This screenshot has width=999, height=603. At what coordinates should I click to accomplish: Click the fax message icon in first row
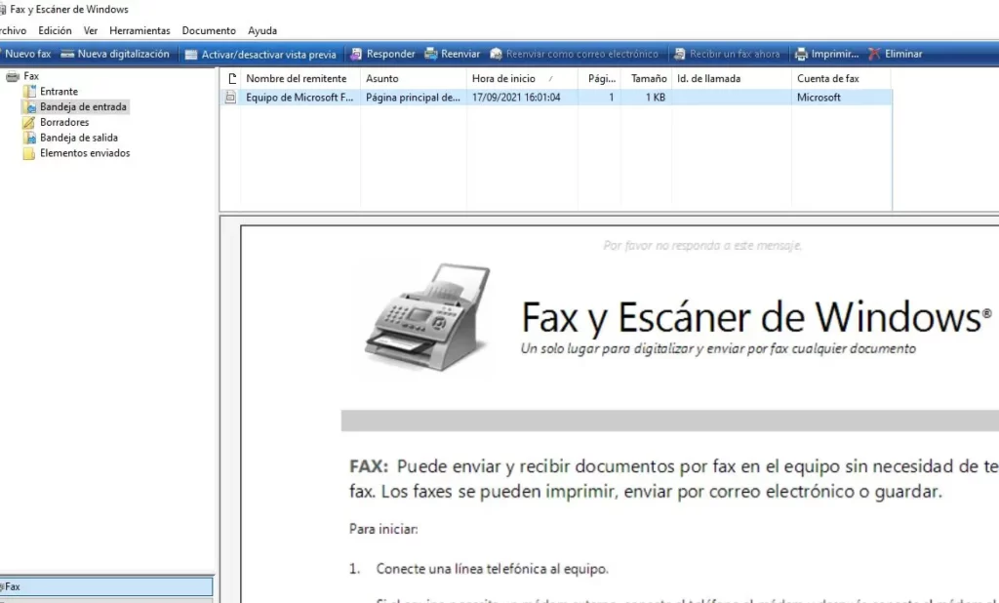pyautogui.click(x=230, y=98)
